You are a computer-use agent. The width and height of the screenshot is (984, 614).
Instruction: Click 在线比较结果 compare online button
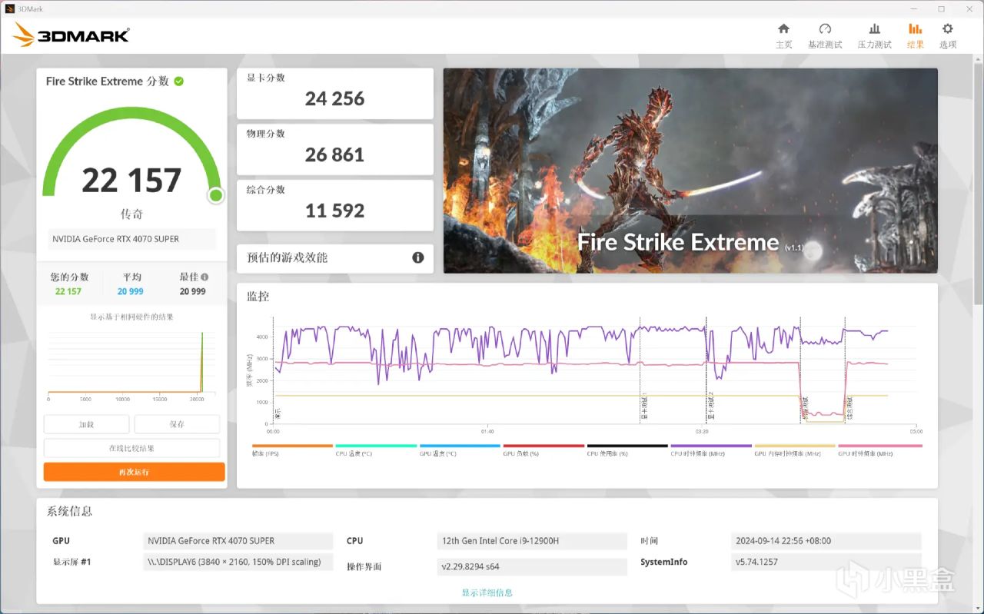131,448
